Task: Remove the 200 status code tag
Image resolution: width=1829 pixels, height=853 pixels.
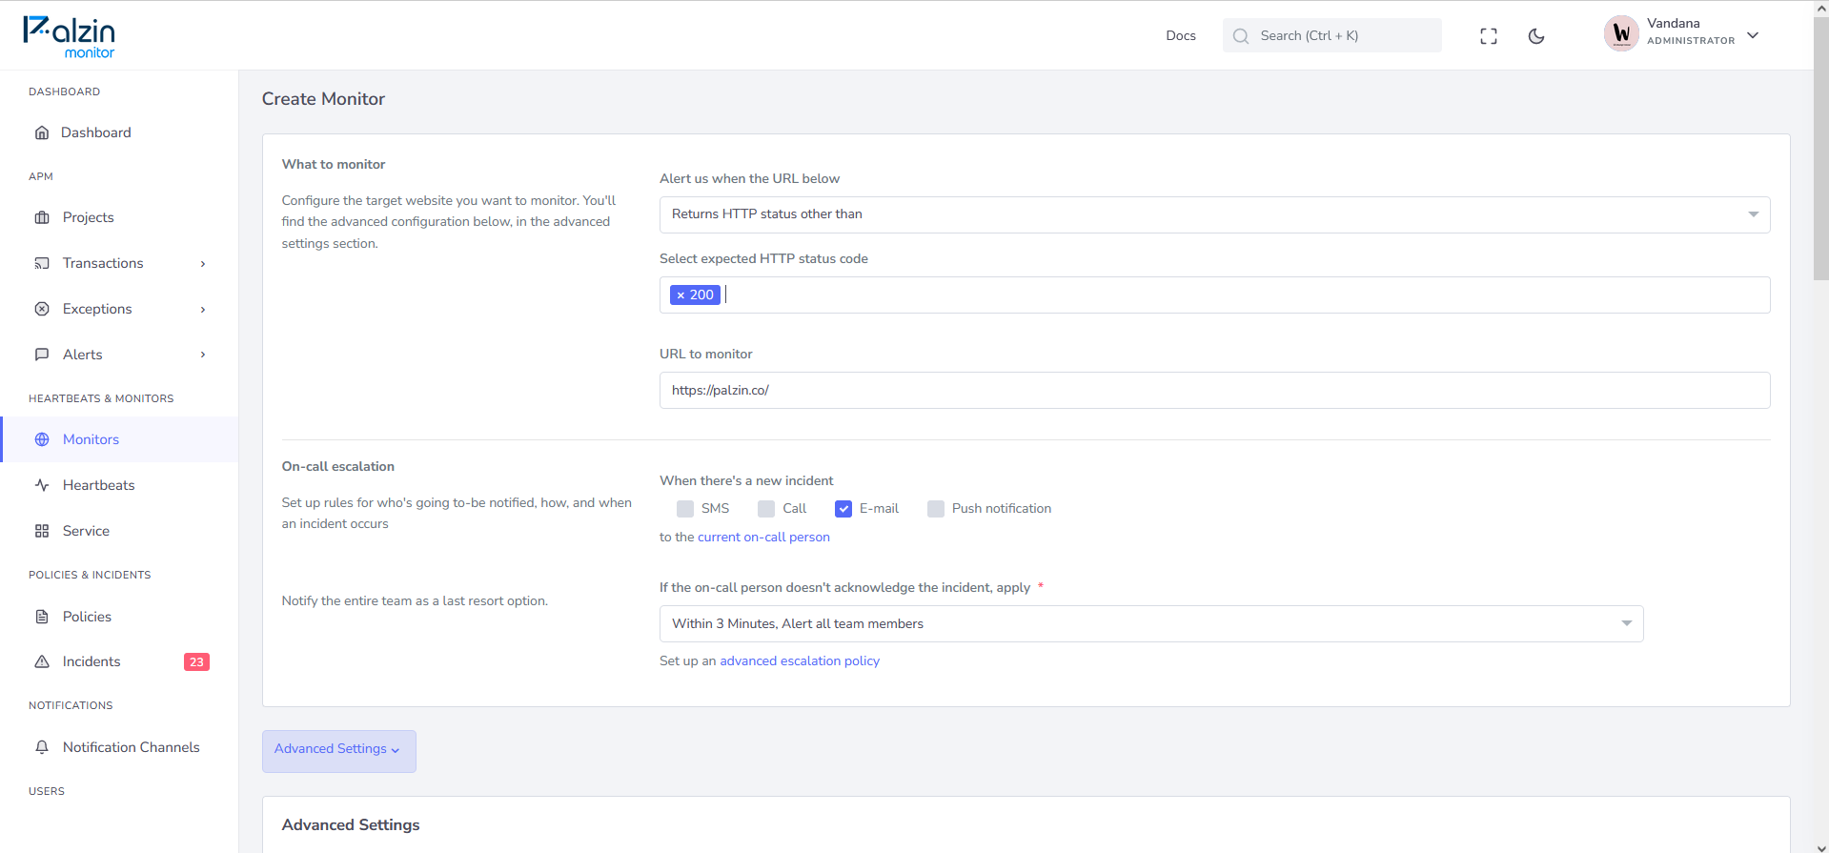Action: [681, 295]
